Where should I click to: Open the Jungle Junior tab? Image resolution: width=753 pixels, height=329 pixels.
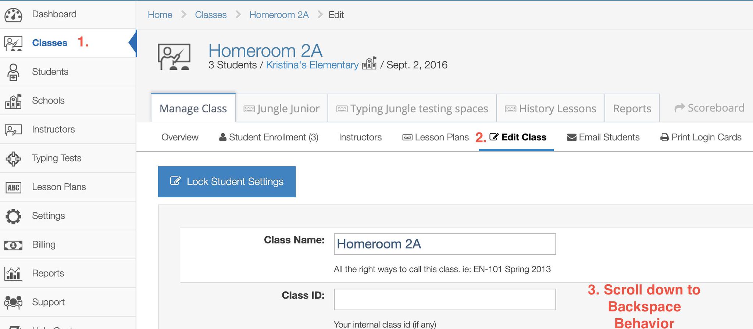click(x=282, y=108)
